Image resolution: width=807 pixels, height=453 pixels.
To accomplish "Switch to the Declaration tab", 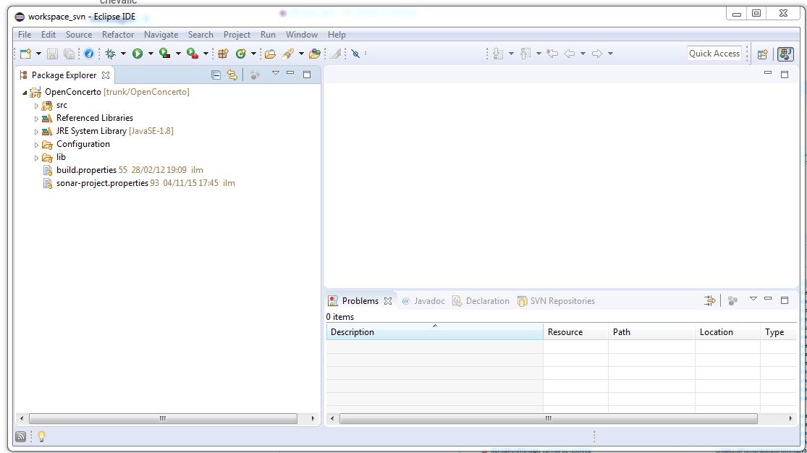I will [x=481, y=301].
